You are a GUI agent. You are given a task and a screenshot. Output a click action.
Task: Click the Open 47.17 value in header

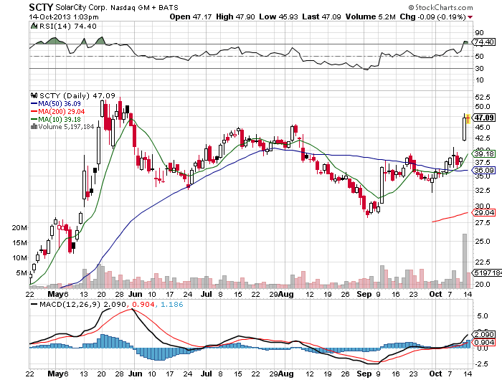(190, 16)
